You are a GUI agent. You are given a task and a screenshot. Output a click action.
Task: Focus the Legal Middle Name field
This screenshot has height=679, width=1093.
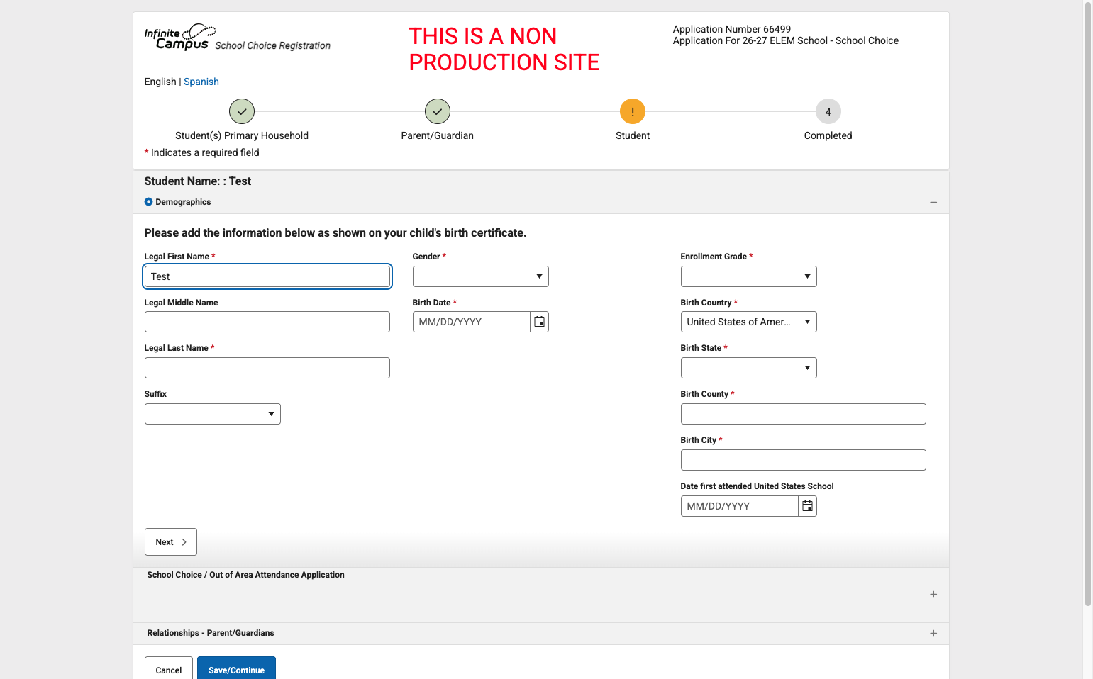point(267,322)
